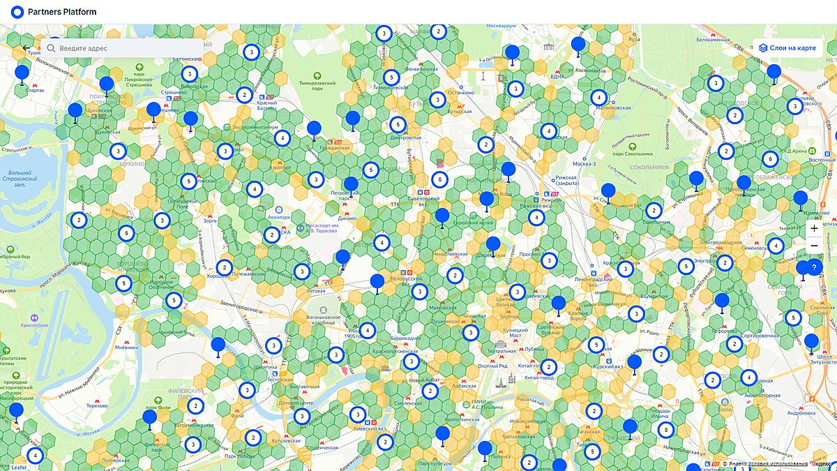837x471 pixels.
Task: Click the back arrow beside the search box
Action: [x=27, y=48]
